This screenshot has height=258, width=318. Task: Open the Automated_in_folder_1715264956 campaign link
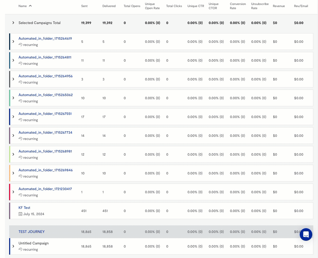click(45, 76)
